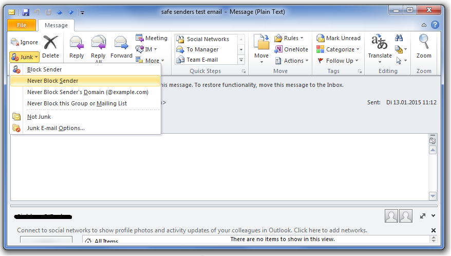This screenshot has width=451, height=256.
Task: Open Outlook Help question mark
Action: pos(435,25)
